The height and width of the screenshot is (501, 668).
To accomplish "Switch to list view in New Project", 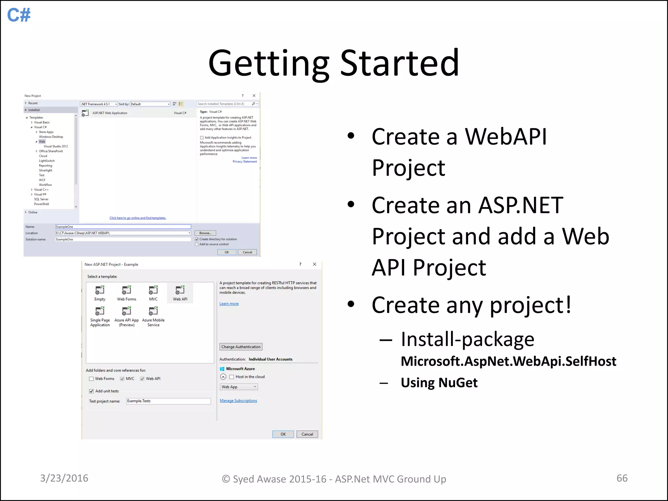I will coord(181,104).
